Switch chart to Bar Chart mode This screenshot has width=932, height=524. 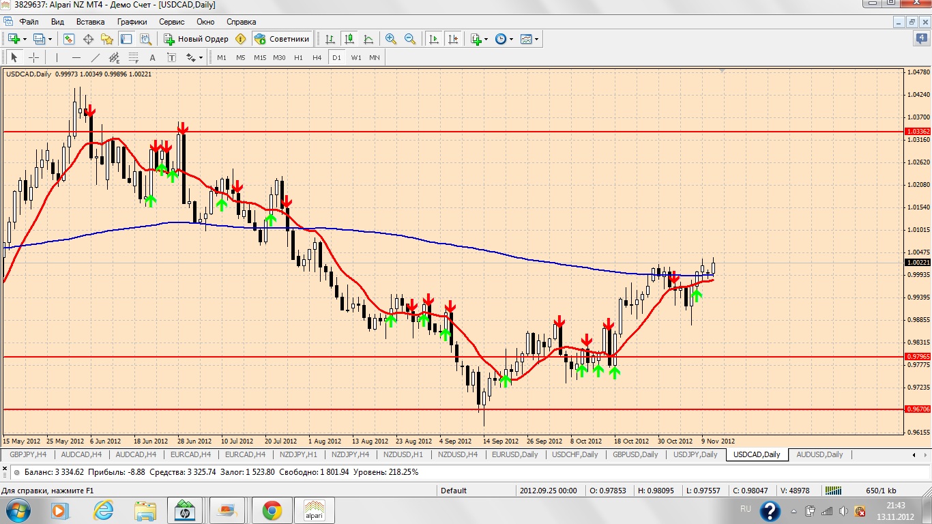[x=330, y=39]
